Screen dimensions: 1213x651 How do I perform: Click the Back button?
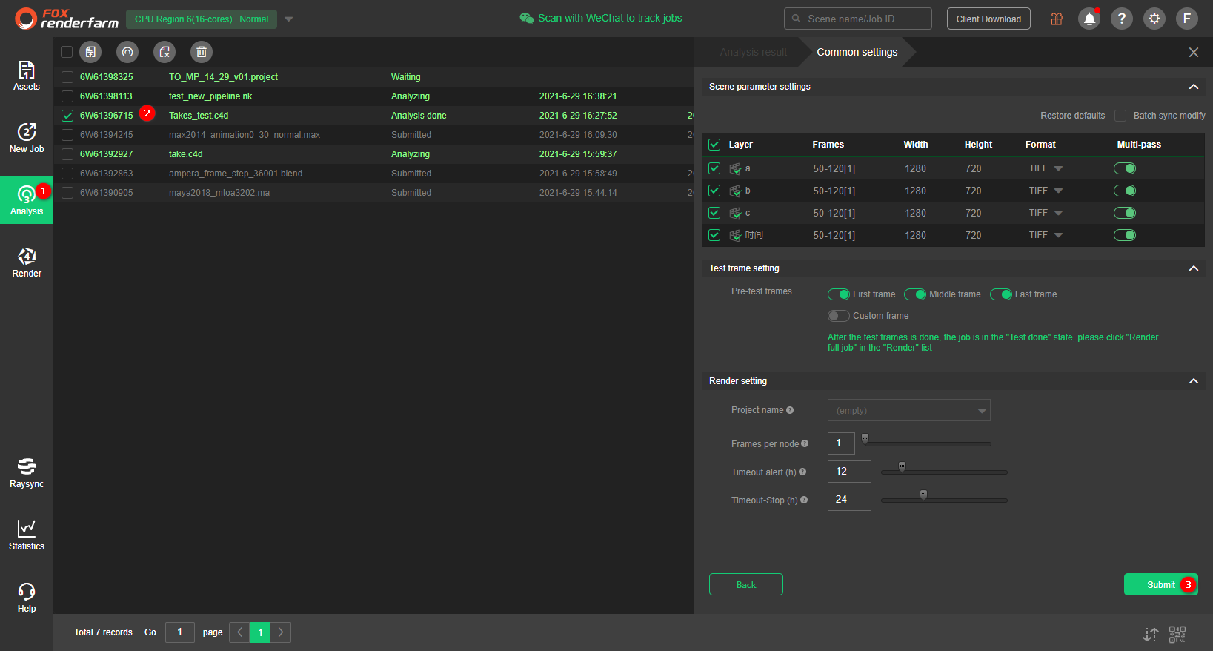[x=746, y=584]
